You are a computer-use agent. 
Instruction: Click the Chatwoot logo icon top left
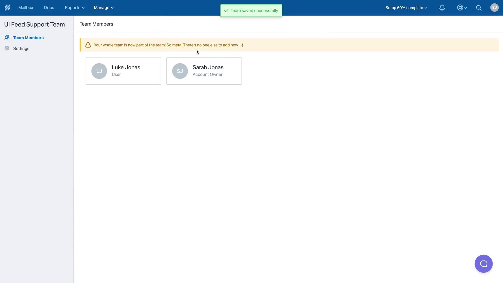[x=7, y=8]
